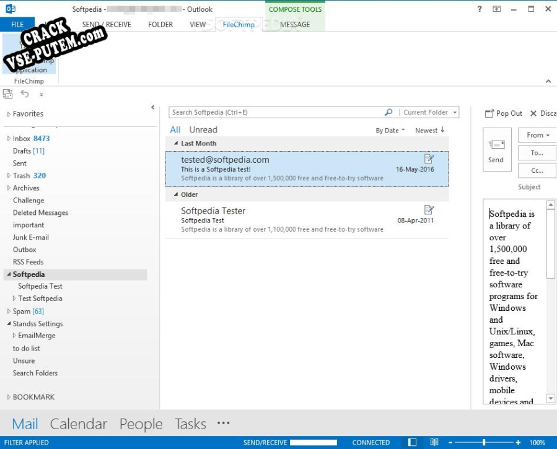Click the To... recipients button

pos(537,153)
